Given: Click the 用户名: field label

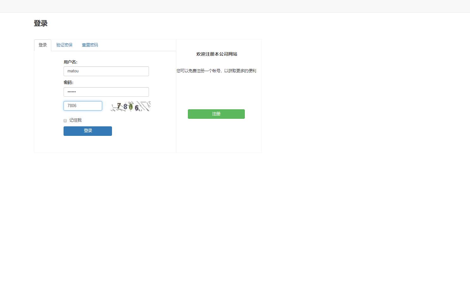Looking at the screenshot, I should pos(71,62).
